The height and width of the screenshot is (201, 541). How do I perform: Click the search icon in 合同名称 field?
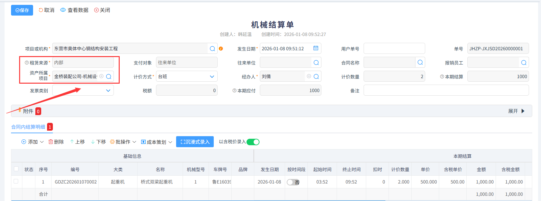[x=420, y=62]
